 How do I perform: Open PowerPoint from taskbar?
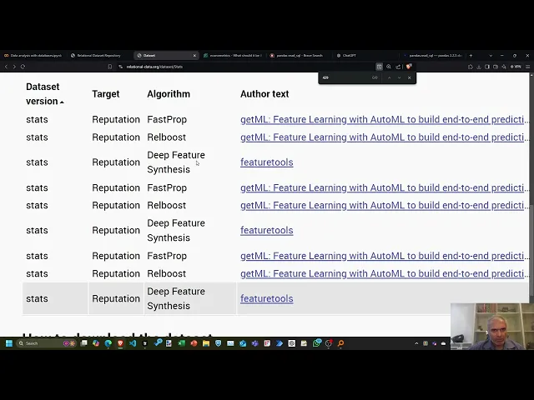(x=194, y=343)
